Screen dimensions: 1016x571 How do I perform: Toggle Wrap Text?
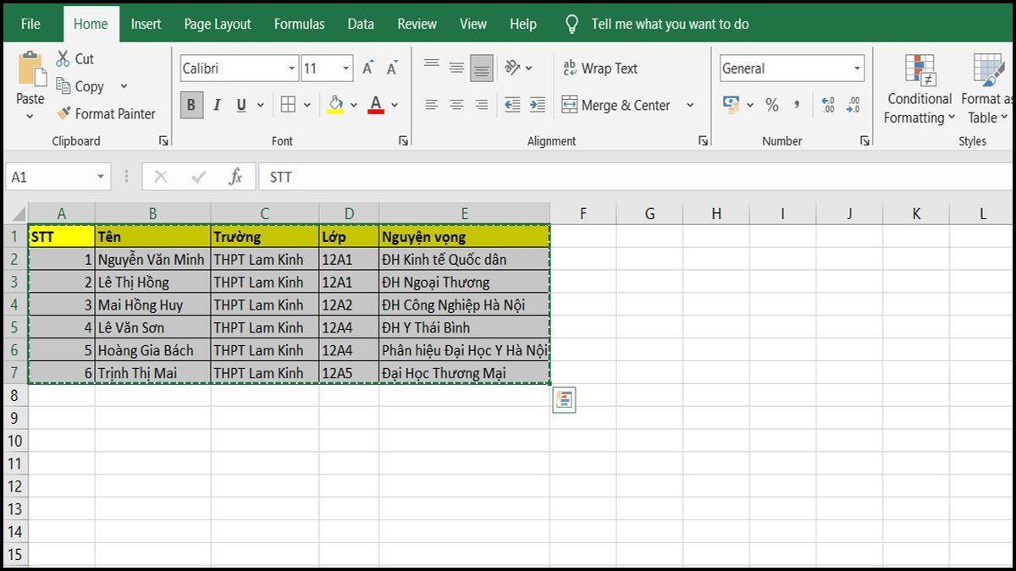(599, 69)
